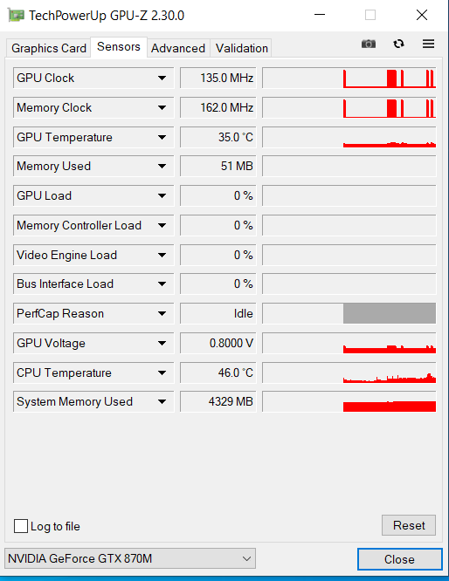The width and height of the screenshot is (449, 581).
Task: Switch to the Graphics Card tab
Action: click(x=49, y=48)
